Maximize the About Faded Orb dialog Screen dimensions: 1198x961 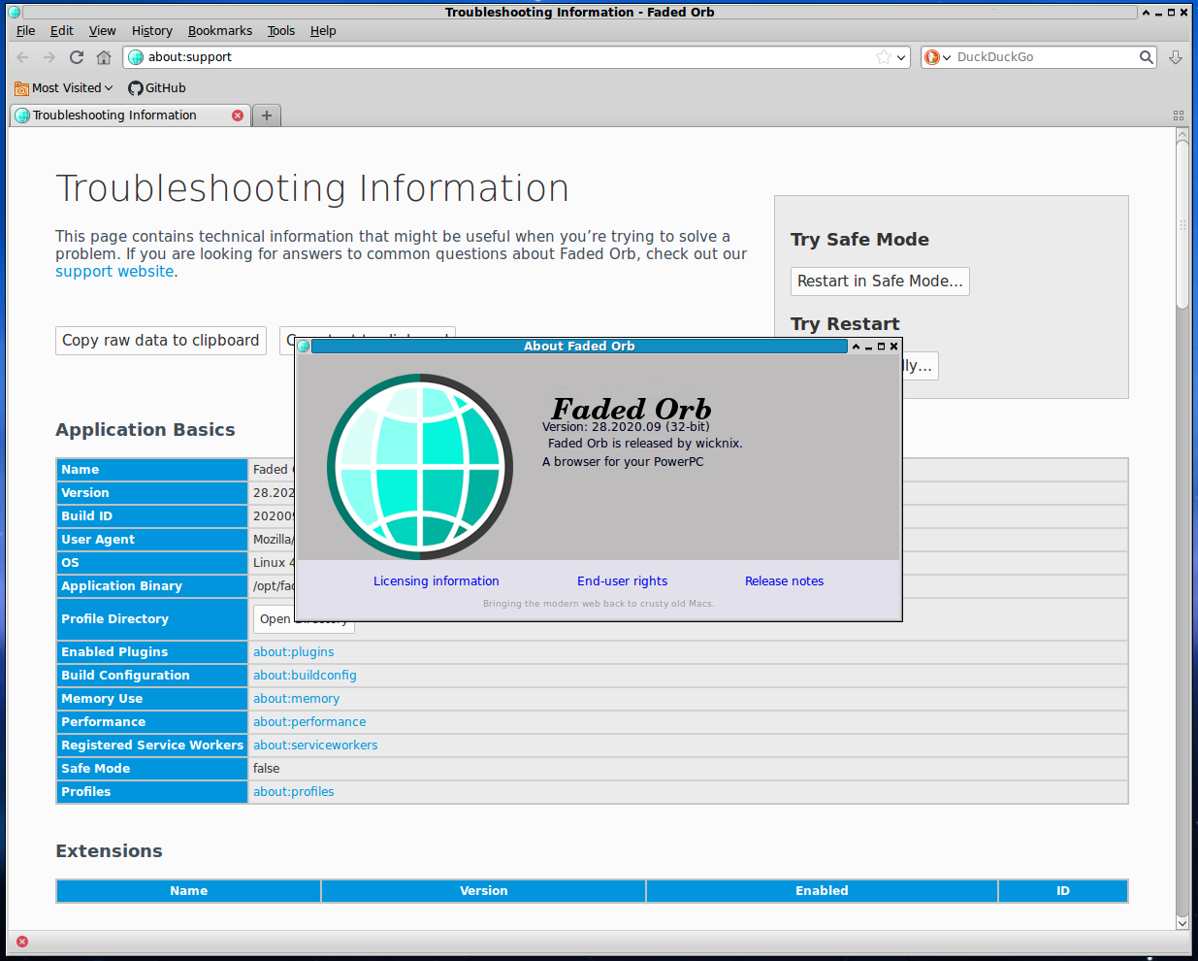(881, 347)
